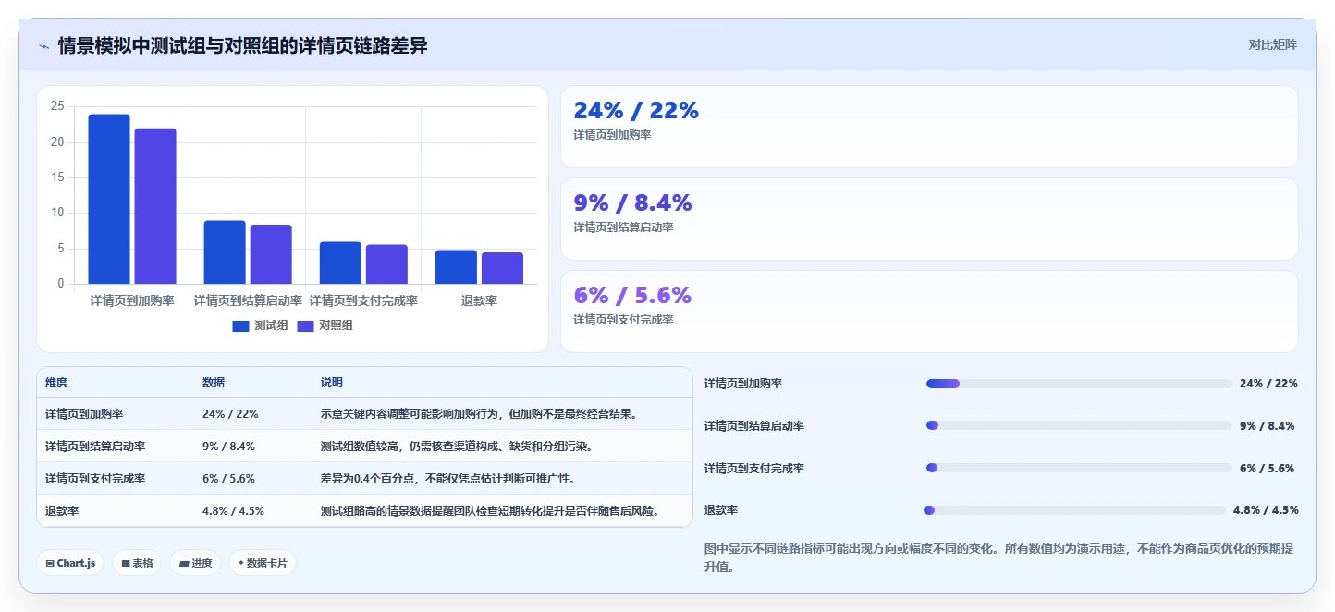Click the 4.8% / 4.5% table cell
Image resolution: width=1335 pixels, height=612 pixels.
tap(233, 510)
